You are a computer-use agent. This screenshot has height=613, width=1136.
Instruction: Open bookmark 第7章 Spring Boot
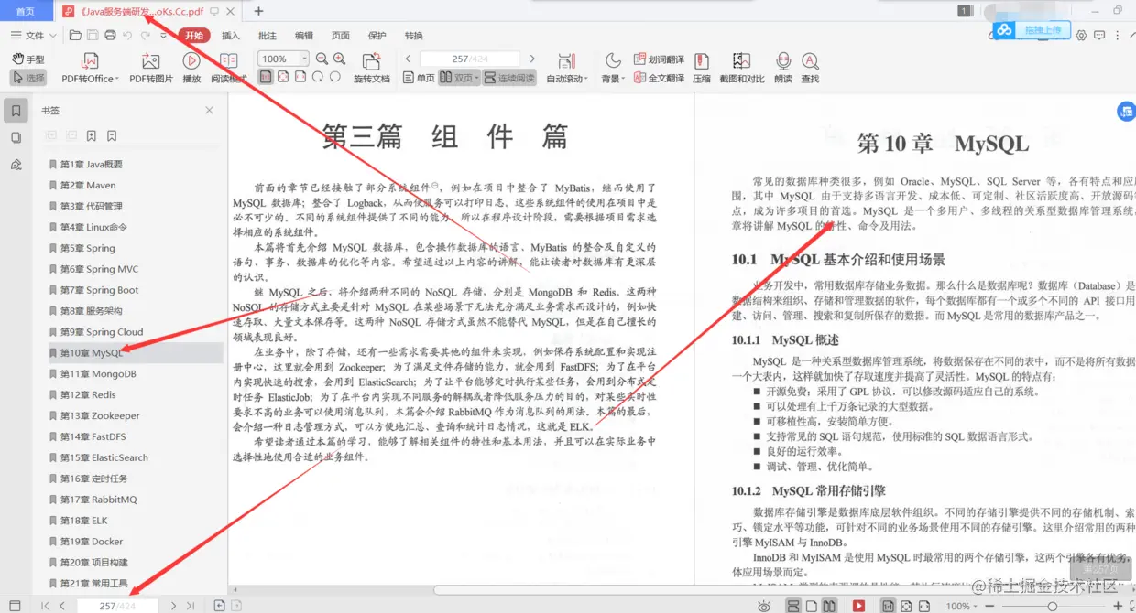click(99, 290)
